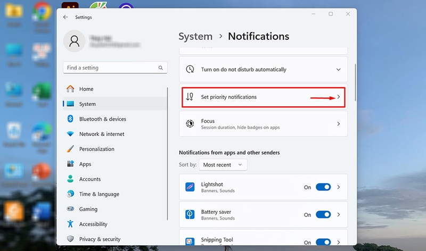The height and width of the screenshot is (251, 426).
Task: Open Chrome icon on the desktop
Action: (42, 11)
